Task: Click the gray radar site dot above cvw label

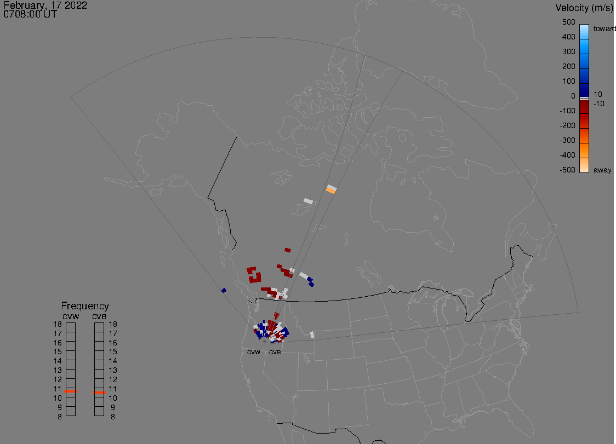Action: coord(265,342)
